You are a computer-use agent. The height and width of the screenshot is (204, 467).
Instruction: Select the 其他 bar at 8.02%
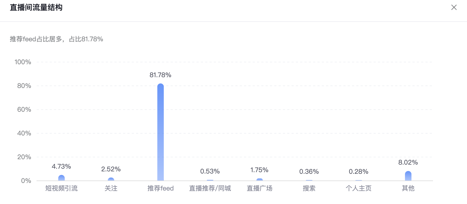point(408,176)
